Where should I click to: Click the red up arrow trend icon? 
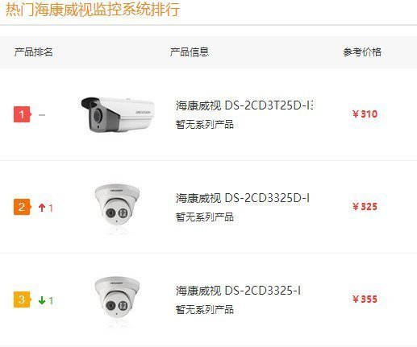42,208
